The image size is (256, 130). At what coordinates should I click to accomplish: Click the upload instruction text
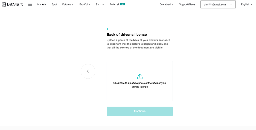140,85
